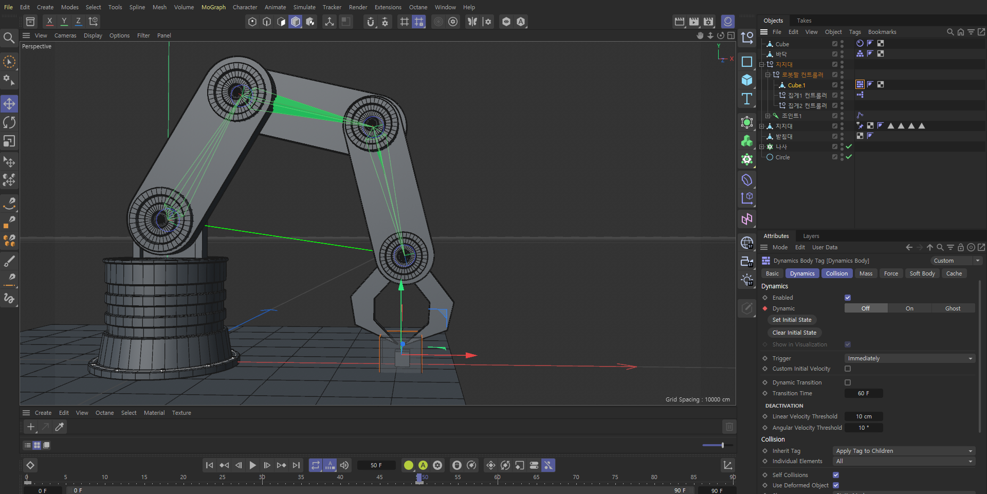Toggle timeline sound icon
This screenshot has width=987, height=494.
point(344,465)
